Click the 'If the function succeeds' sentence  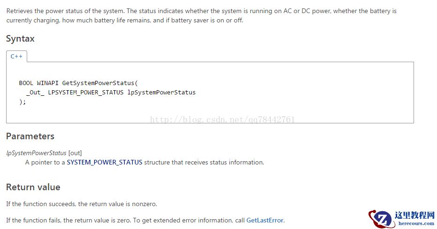tap(82, 204)
